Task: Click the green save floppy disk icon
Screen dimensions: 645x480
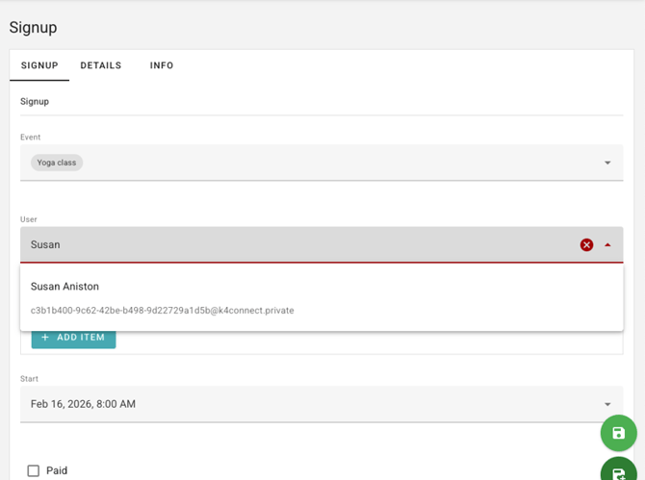Action: click(x=619, y=433)
